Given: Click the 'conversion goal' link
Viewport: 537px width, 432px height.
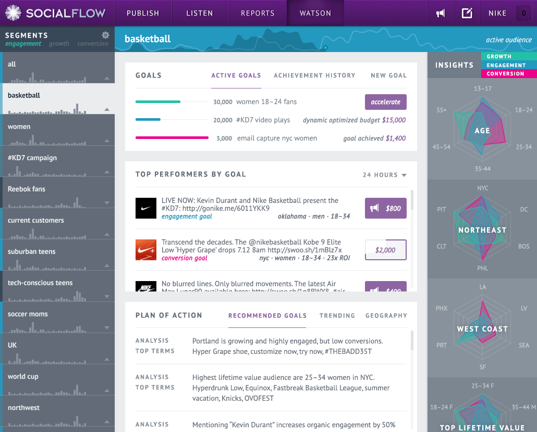Looking at the screenshot, I should click(x=184, y=258).
